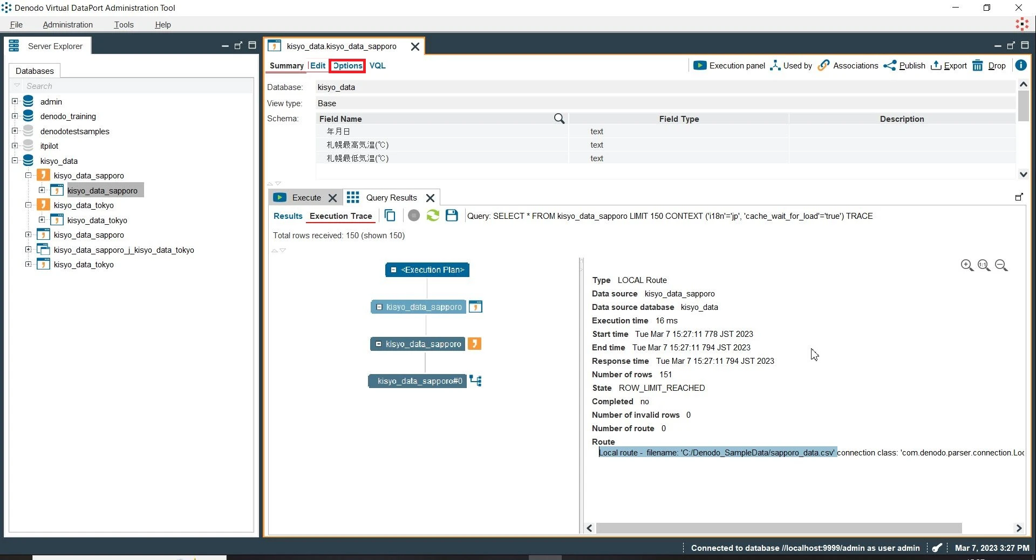
Task: Zoom out of the execution plan
Action: [x=1001, y=265]
